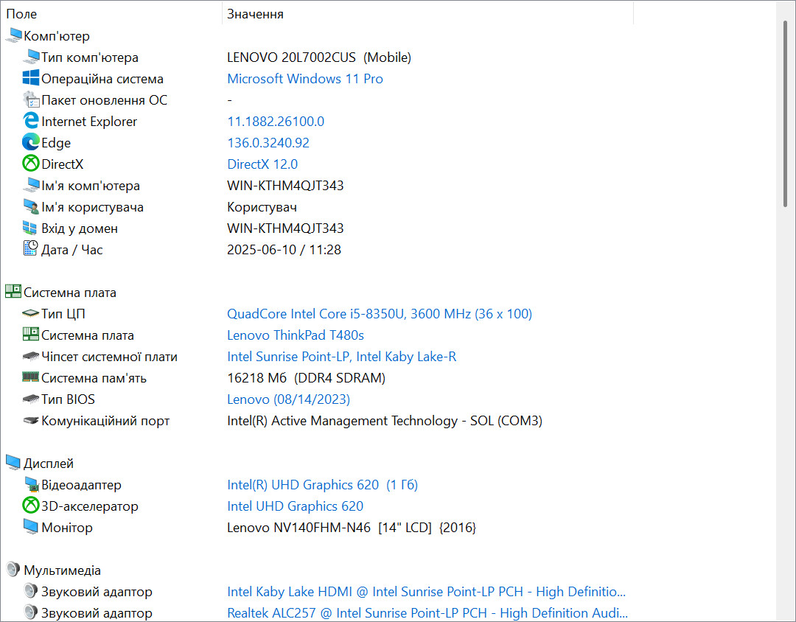Click speaker icon of Intel Kaby Lake HDMI row
This screenshot has width=796, height=622.
[31, 591]
